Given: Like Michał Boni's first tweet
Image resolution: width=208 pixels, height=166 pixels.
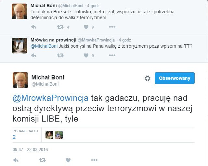Looking at the screenshot, I should (86, 27).
